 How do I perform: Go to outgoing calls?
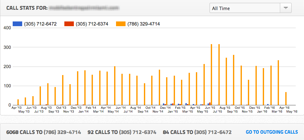(272, 132)
